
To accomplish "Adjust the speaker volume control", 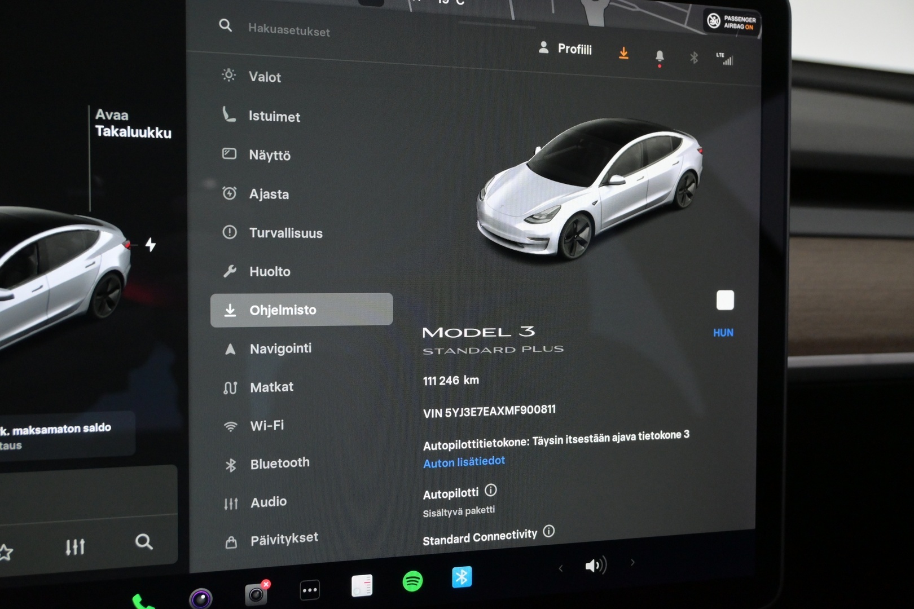I will tap(595, 566).
